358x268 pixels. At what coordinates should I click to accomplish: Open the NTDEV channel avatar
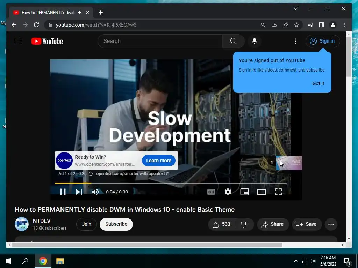tap(21, 224)
